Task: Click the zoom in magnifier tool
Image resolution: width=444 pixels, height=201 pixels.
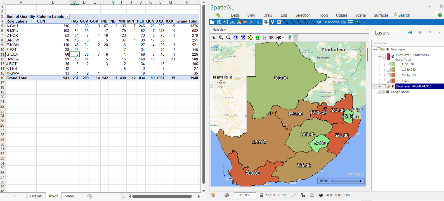Action: 221,38
